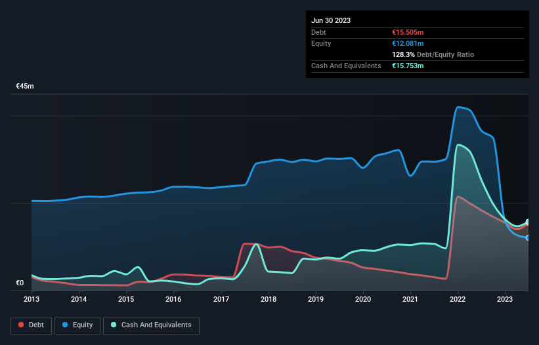539x345 pixels.
Task: Click the 128.3% Debt/Equity Ratio text
Action: pos(433,54)
